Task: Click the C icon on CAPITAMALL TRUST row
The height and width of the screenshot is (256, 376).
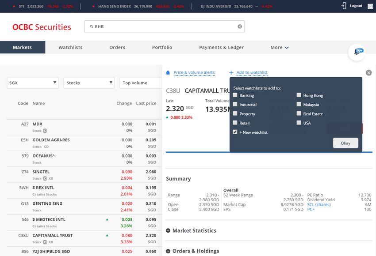Action: [x=45, y=242]
